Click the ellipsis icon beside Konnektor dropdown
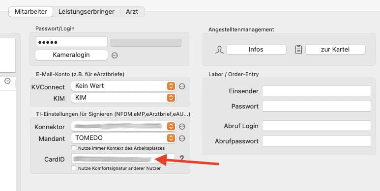Image resolution: width=380 pixels, height=191 pixels. click(x=182, y=126)
